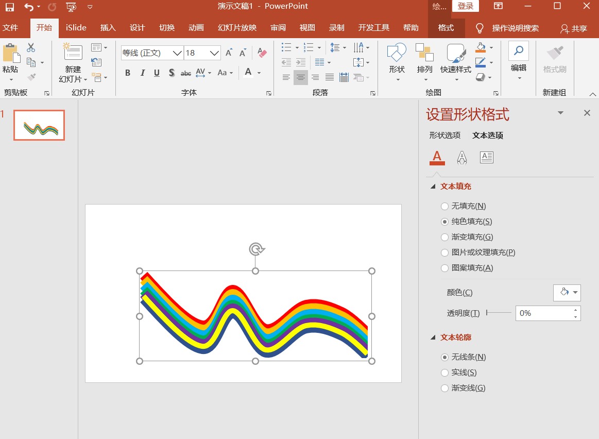Click the Cut scissors icon

[31, 48]
